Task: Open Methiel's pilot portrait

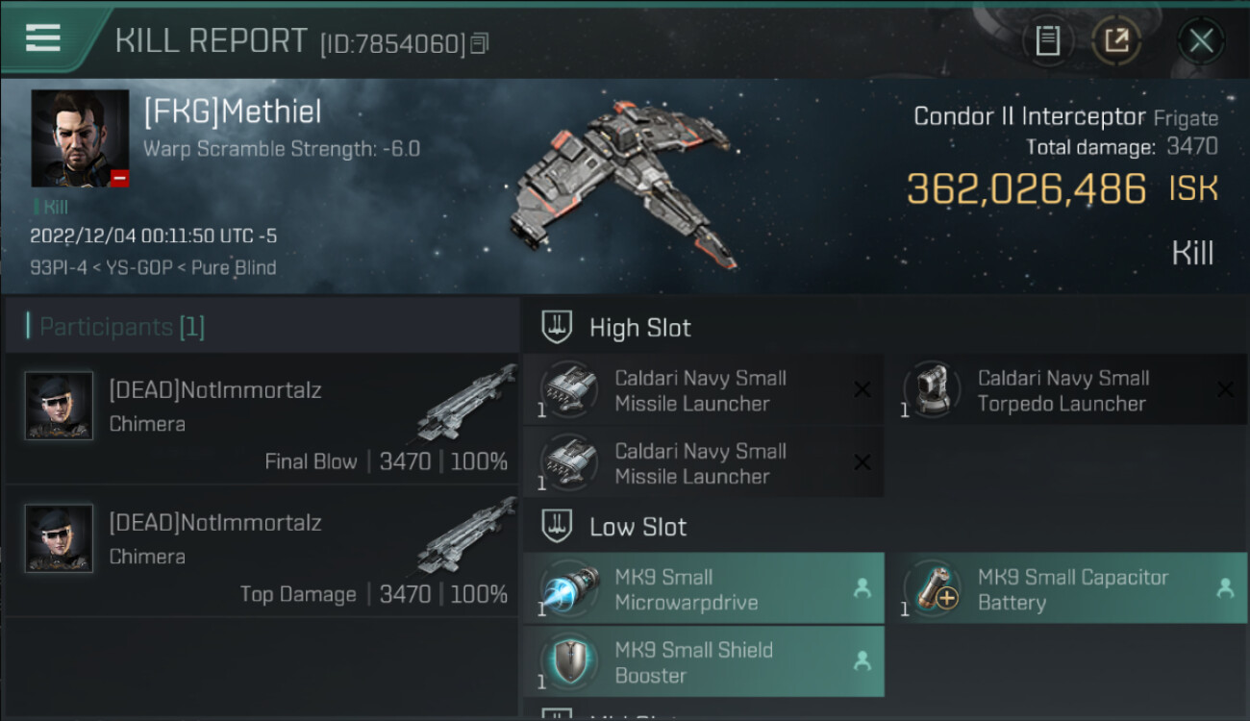Action: 80,138
